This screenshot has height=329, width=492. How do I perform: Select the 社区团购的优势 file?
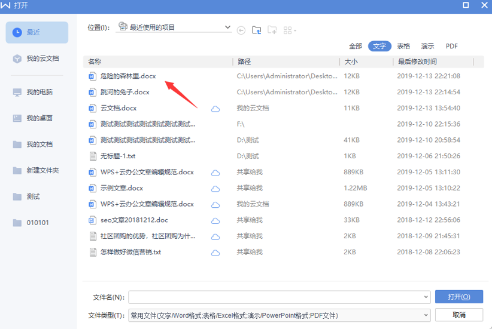pyautogui.click(x=148, y=236)
